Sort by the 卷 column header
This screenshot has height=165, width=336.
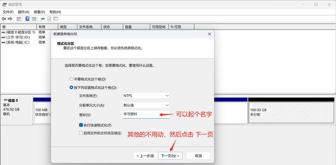tap(19, 27)
